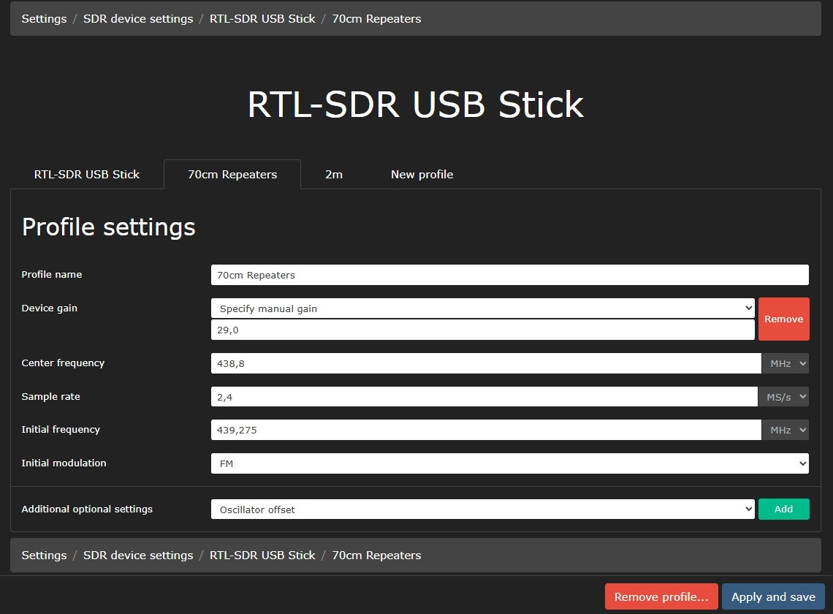
Task: Remove the Device gain setting
Action: click(x=783, y=319)
